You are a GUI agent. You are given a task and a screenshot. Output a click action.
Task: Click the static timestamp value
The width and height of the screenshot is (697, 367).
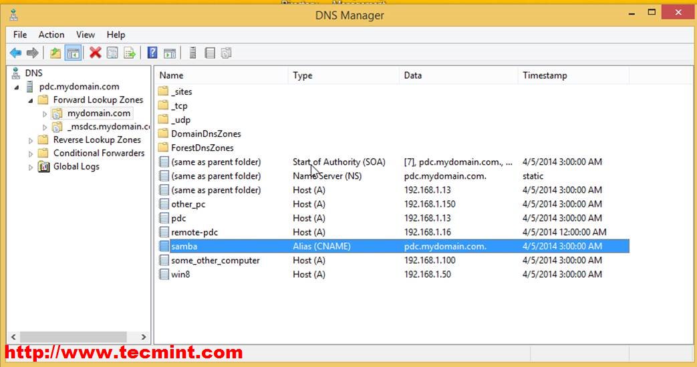(533, 176)
